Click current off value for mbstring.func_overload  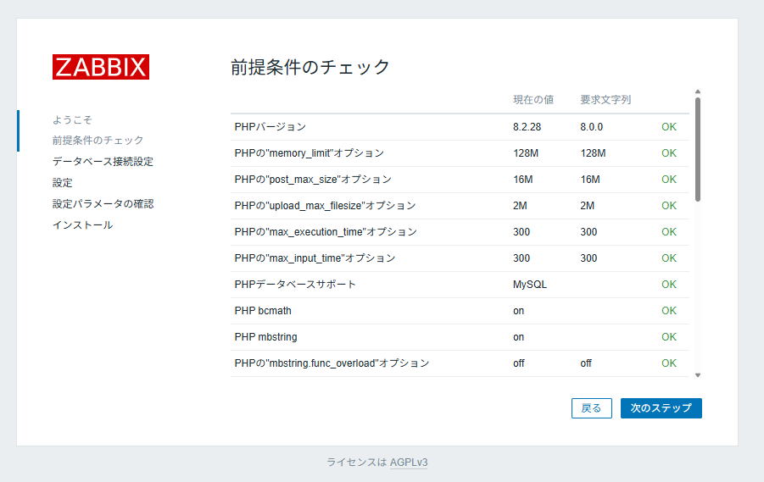[519, 363]
